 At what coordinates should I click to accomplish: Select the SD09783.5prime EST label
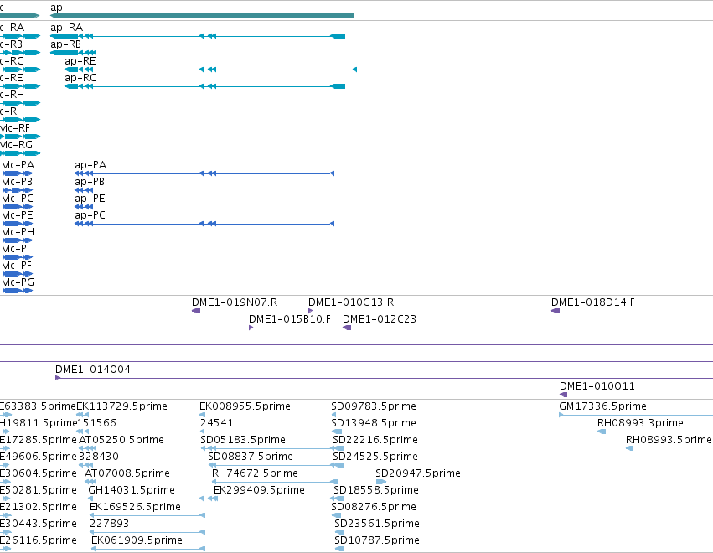374,406
